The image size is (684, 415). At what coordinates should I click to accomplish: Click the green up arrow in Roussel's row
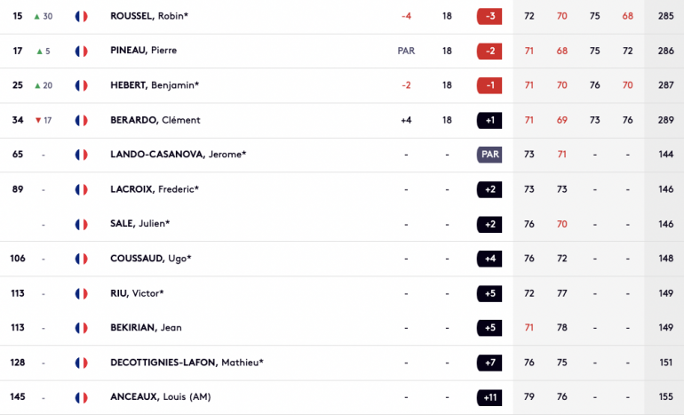[37, 17]
